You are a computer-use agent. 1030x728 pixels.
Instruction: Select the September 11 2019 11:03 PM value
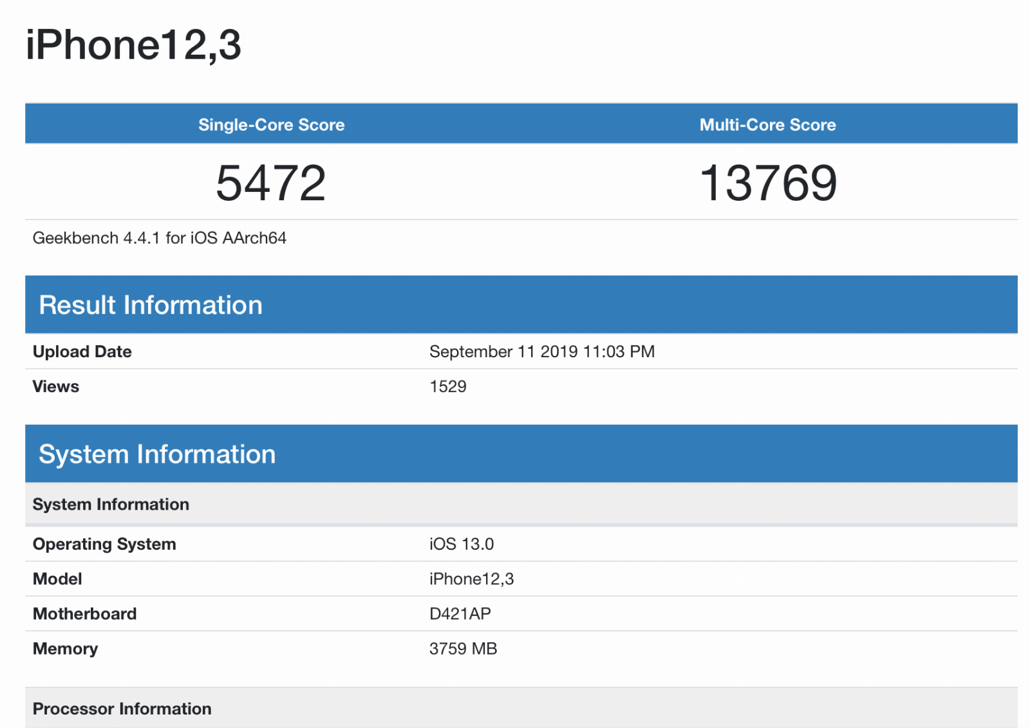tap(542, 351)
